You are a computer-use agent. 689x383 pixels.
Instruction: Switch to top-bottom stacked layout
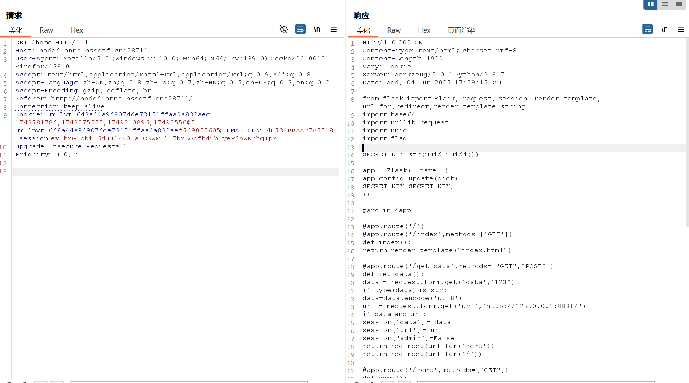665,4
